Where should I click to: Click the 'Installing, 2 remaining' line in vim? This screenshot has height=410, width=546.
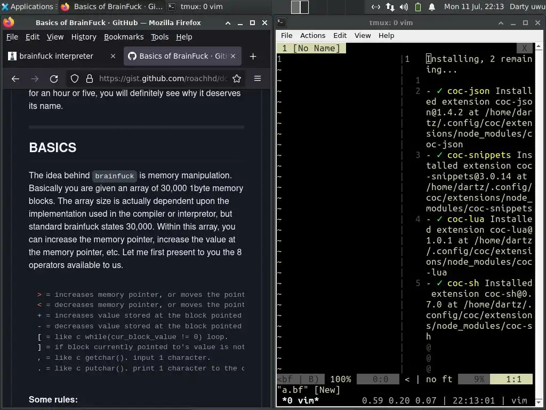tap(479, 64)
